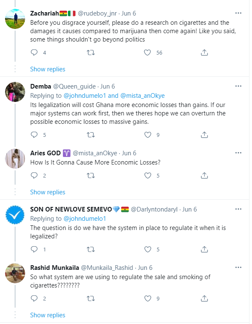
Task: Reply to Zachariah's tweet
Action: (35, 52)
